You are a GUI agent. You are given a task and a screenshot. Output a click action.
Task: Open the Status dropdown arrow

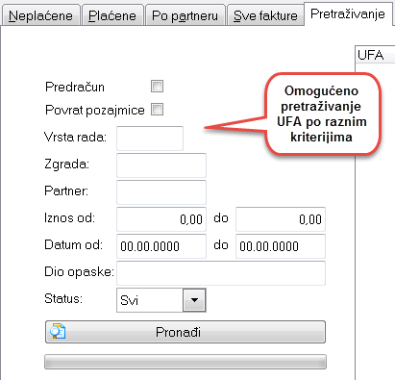(194, 300)
